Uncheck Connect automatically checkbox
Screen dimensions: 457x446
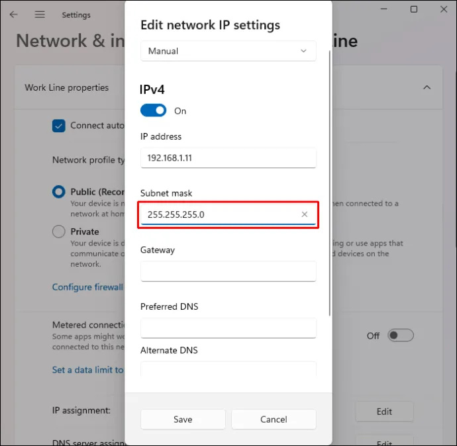point(58,126)
